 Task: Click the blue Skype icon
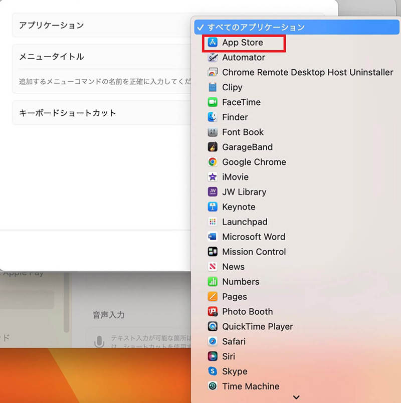[x=213, y=371]
